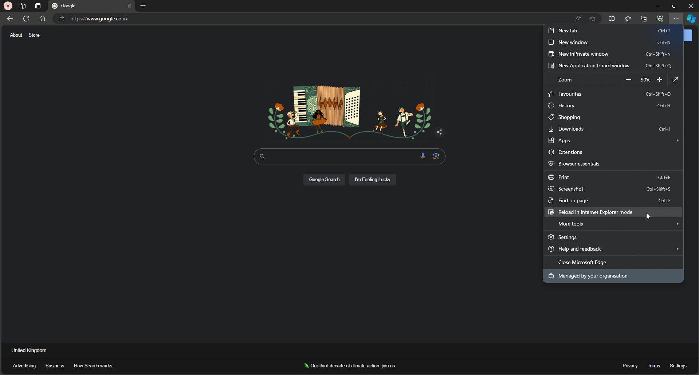
Task: Start voice search with the microphone
Action: pyautogui.click(x=423, y=156)
